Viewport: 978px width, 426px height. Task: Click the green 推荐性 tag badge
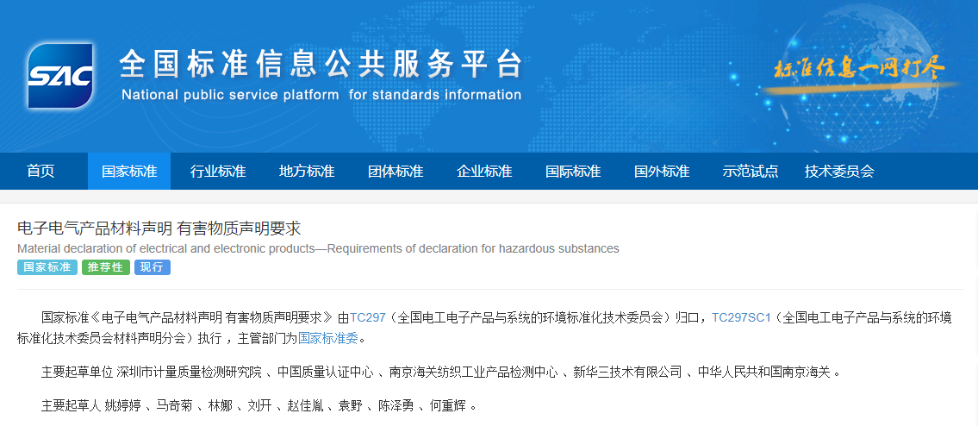click(106, 267)
